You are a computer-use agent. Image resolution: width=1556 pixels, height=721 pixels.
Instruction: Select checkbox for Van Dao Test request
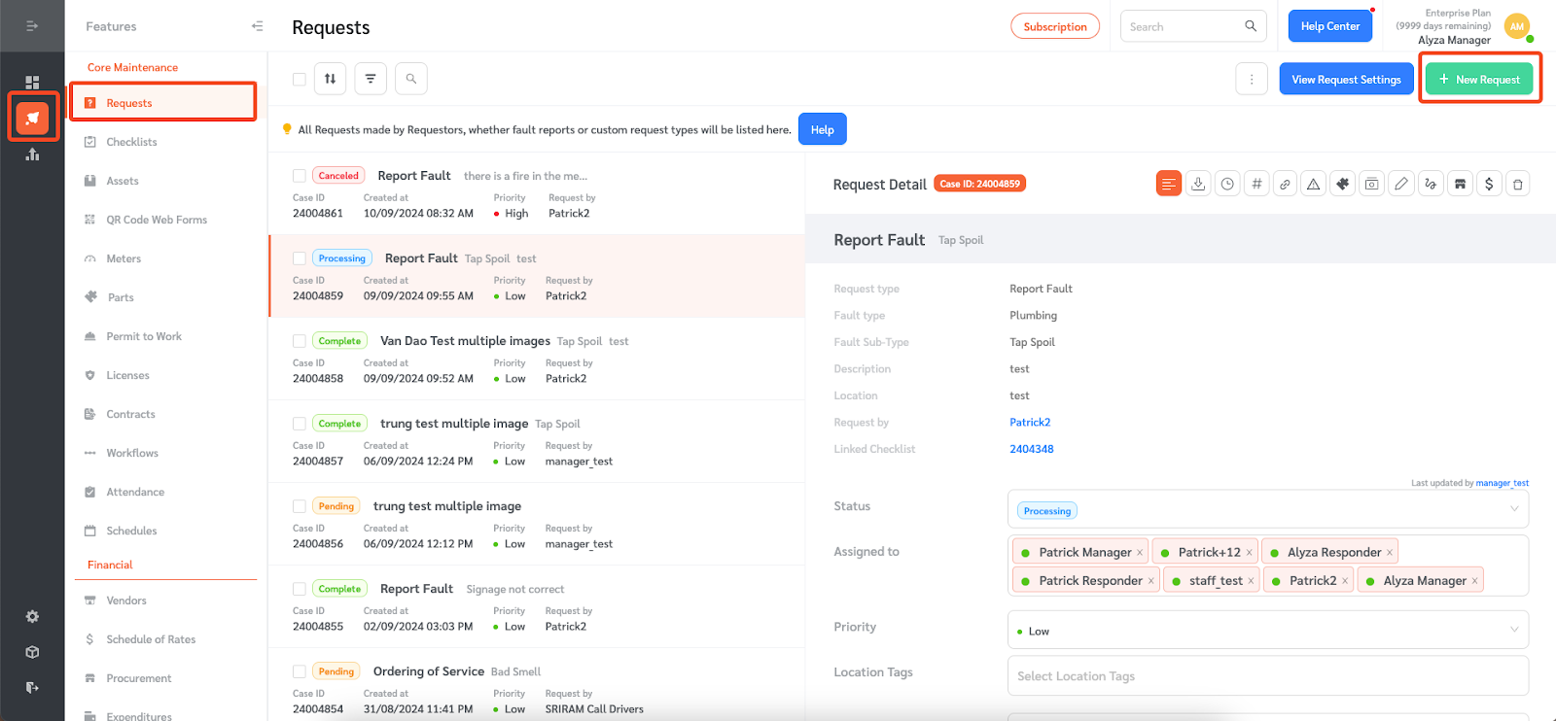[300, 341]
